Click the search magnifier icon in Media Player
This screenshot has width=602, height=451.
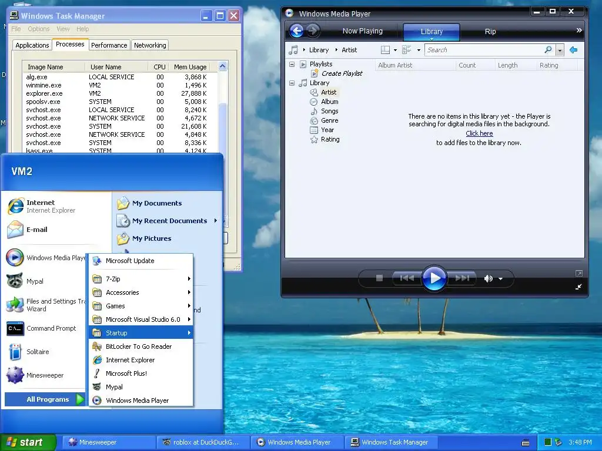coord(548,50)
